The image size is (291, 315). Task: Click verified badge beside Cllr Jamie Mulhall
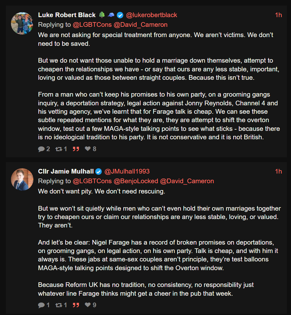[99, 171]
